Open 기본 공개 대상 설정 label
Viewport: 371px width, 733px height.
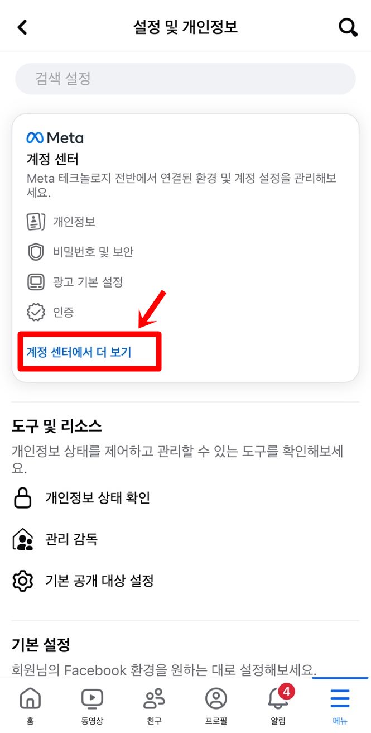pyautogui.click(x=99, y=581)
